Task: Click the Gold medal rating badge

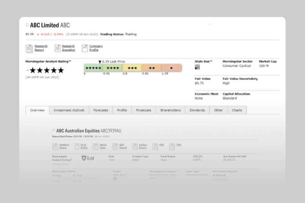Action: 88,158
